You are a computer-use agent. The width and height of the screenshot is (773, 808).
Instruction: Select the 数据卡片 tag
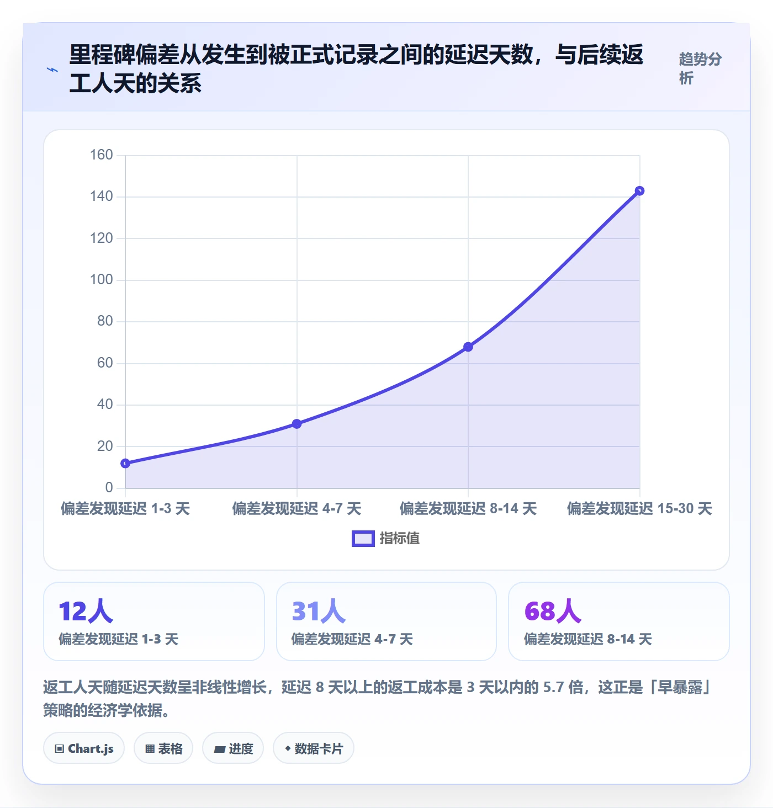click(314, 748)
